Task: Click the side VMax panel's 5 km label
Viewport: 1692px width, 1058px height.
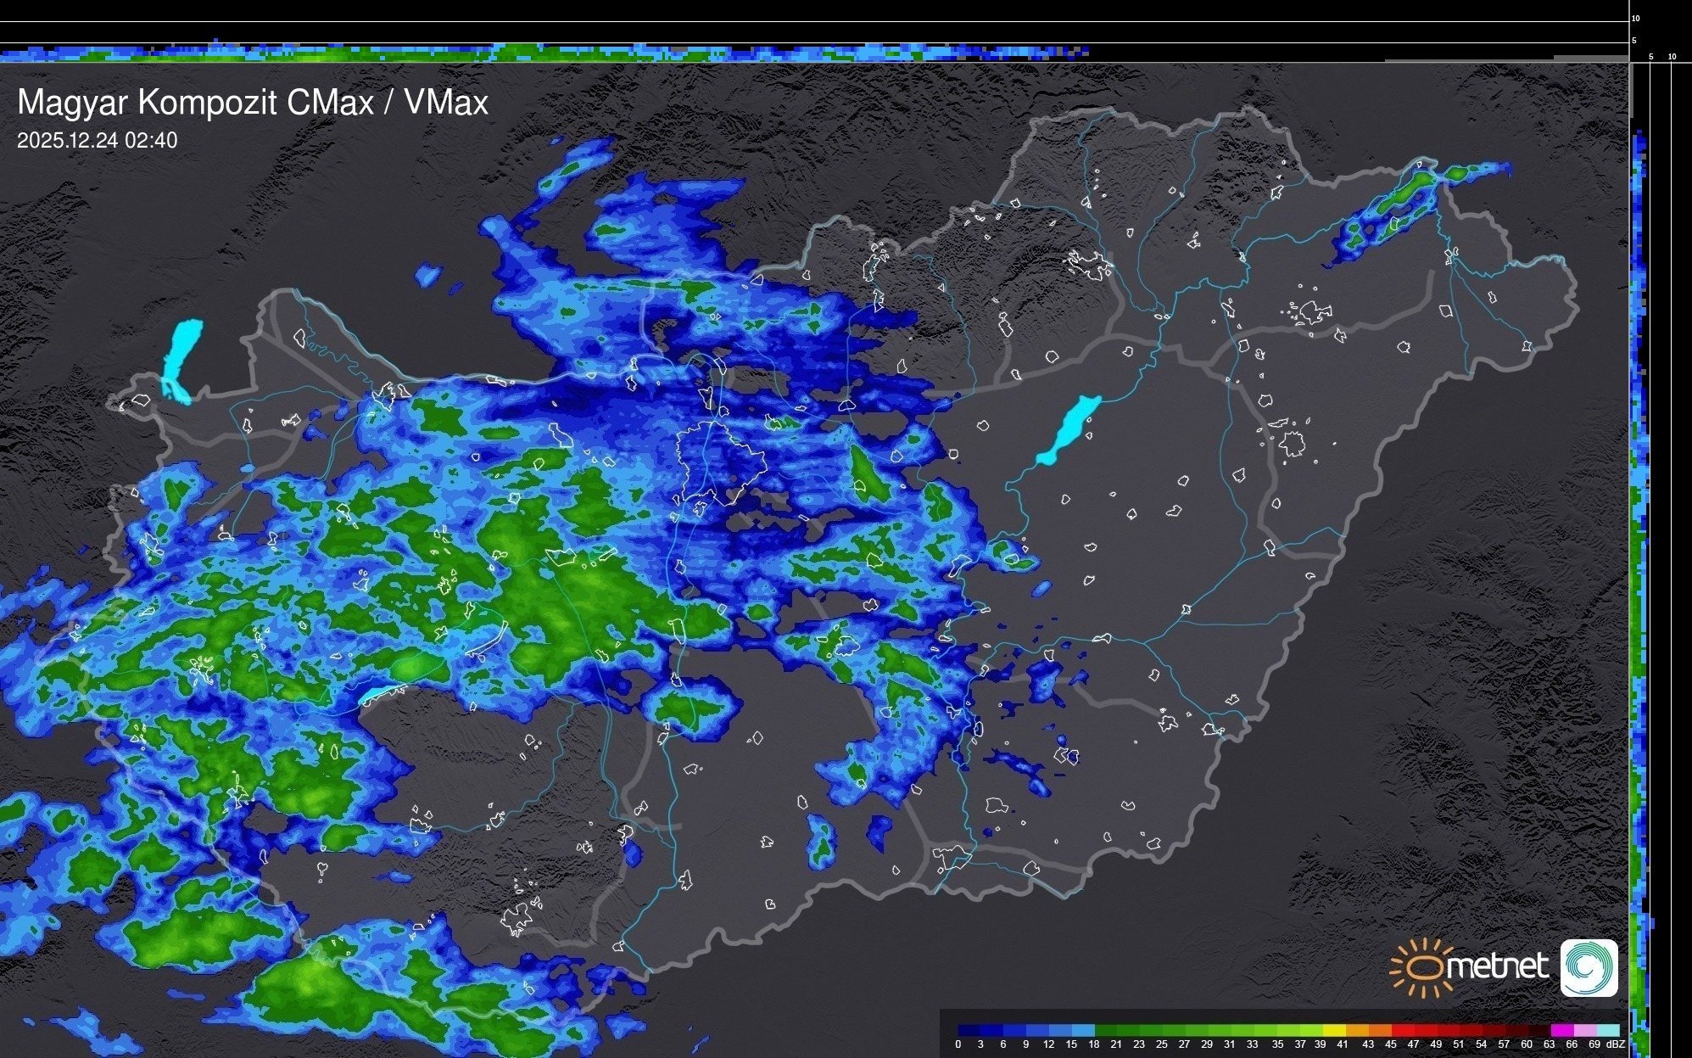Action: coord(1650,57)
